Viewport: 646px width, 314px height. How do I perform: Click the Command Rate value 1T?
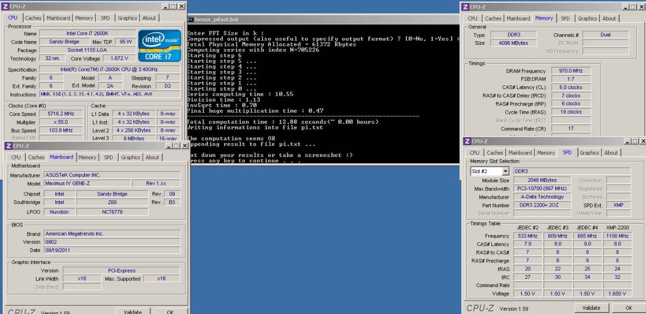coord(571,129)
